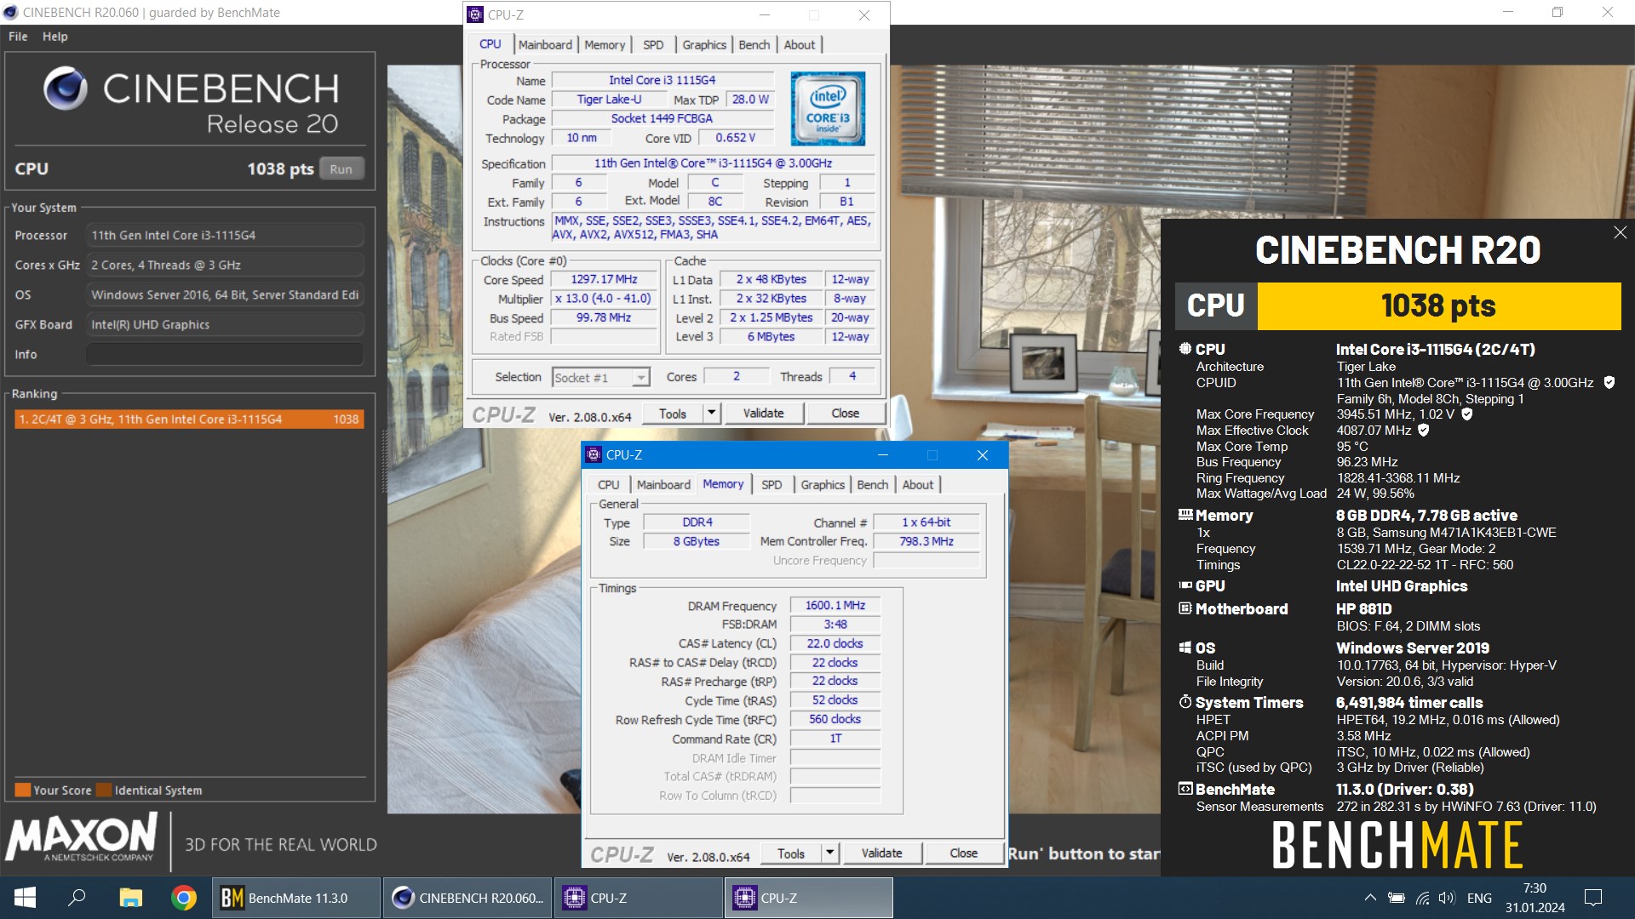Click the Processor field in Cinebench

click(x=225, y=235)
